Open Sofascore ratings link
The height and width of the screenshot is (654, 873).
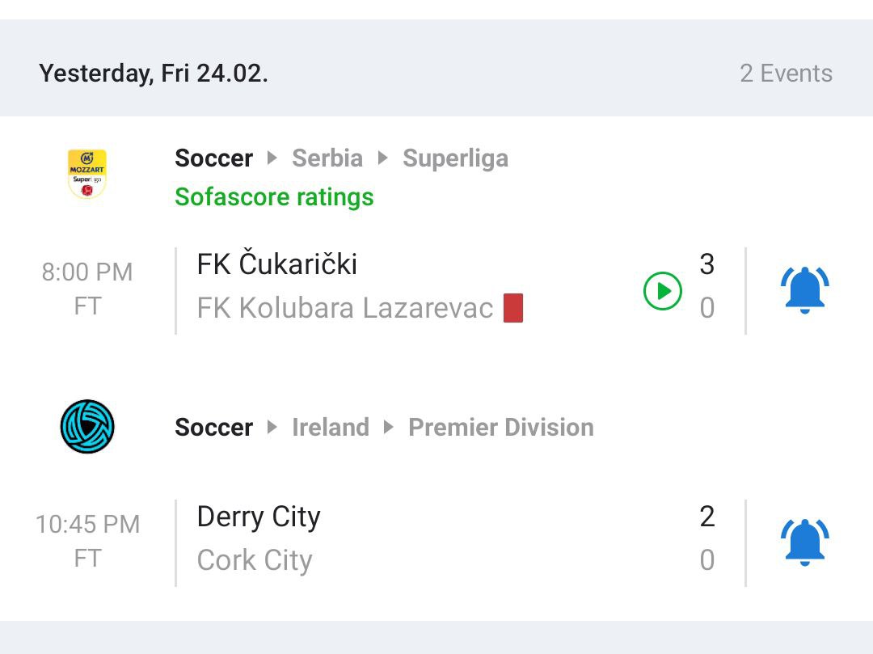[274, 197]
